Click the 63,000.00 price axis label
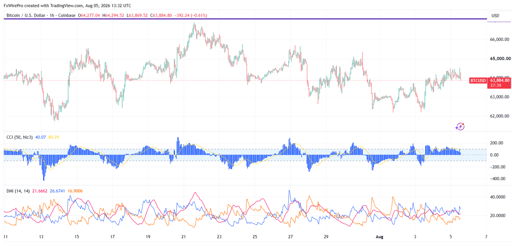Screen dimensions: 512x247 click(499, 97)
